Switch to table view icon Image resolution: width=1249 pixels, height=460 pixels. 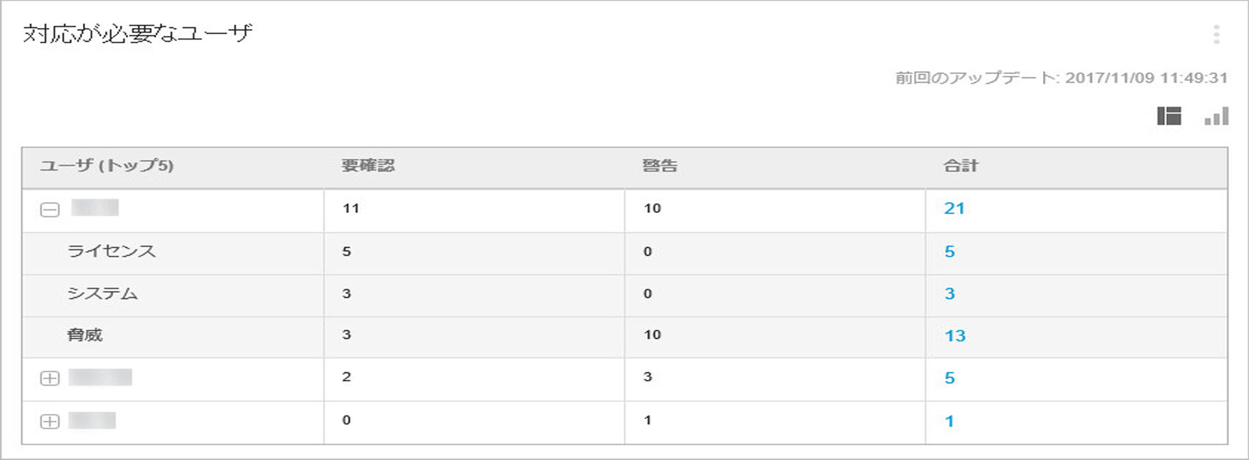pos(1169,116)
